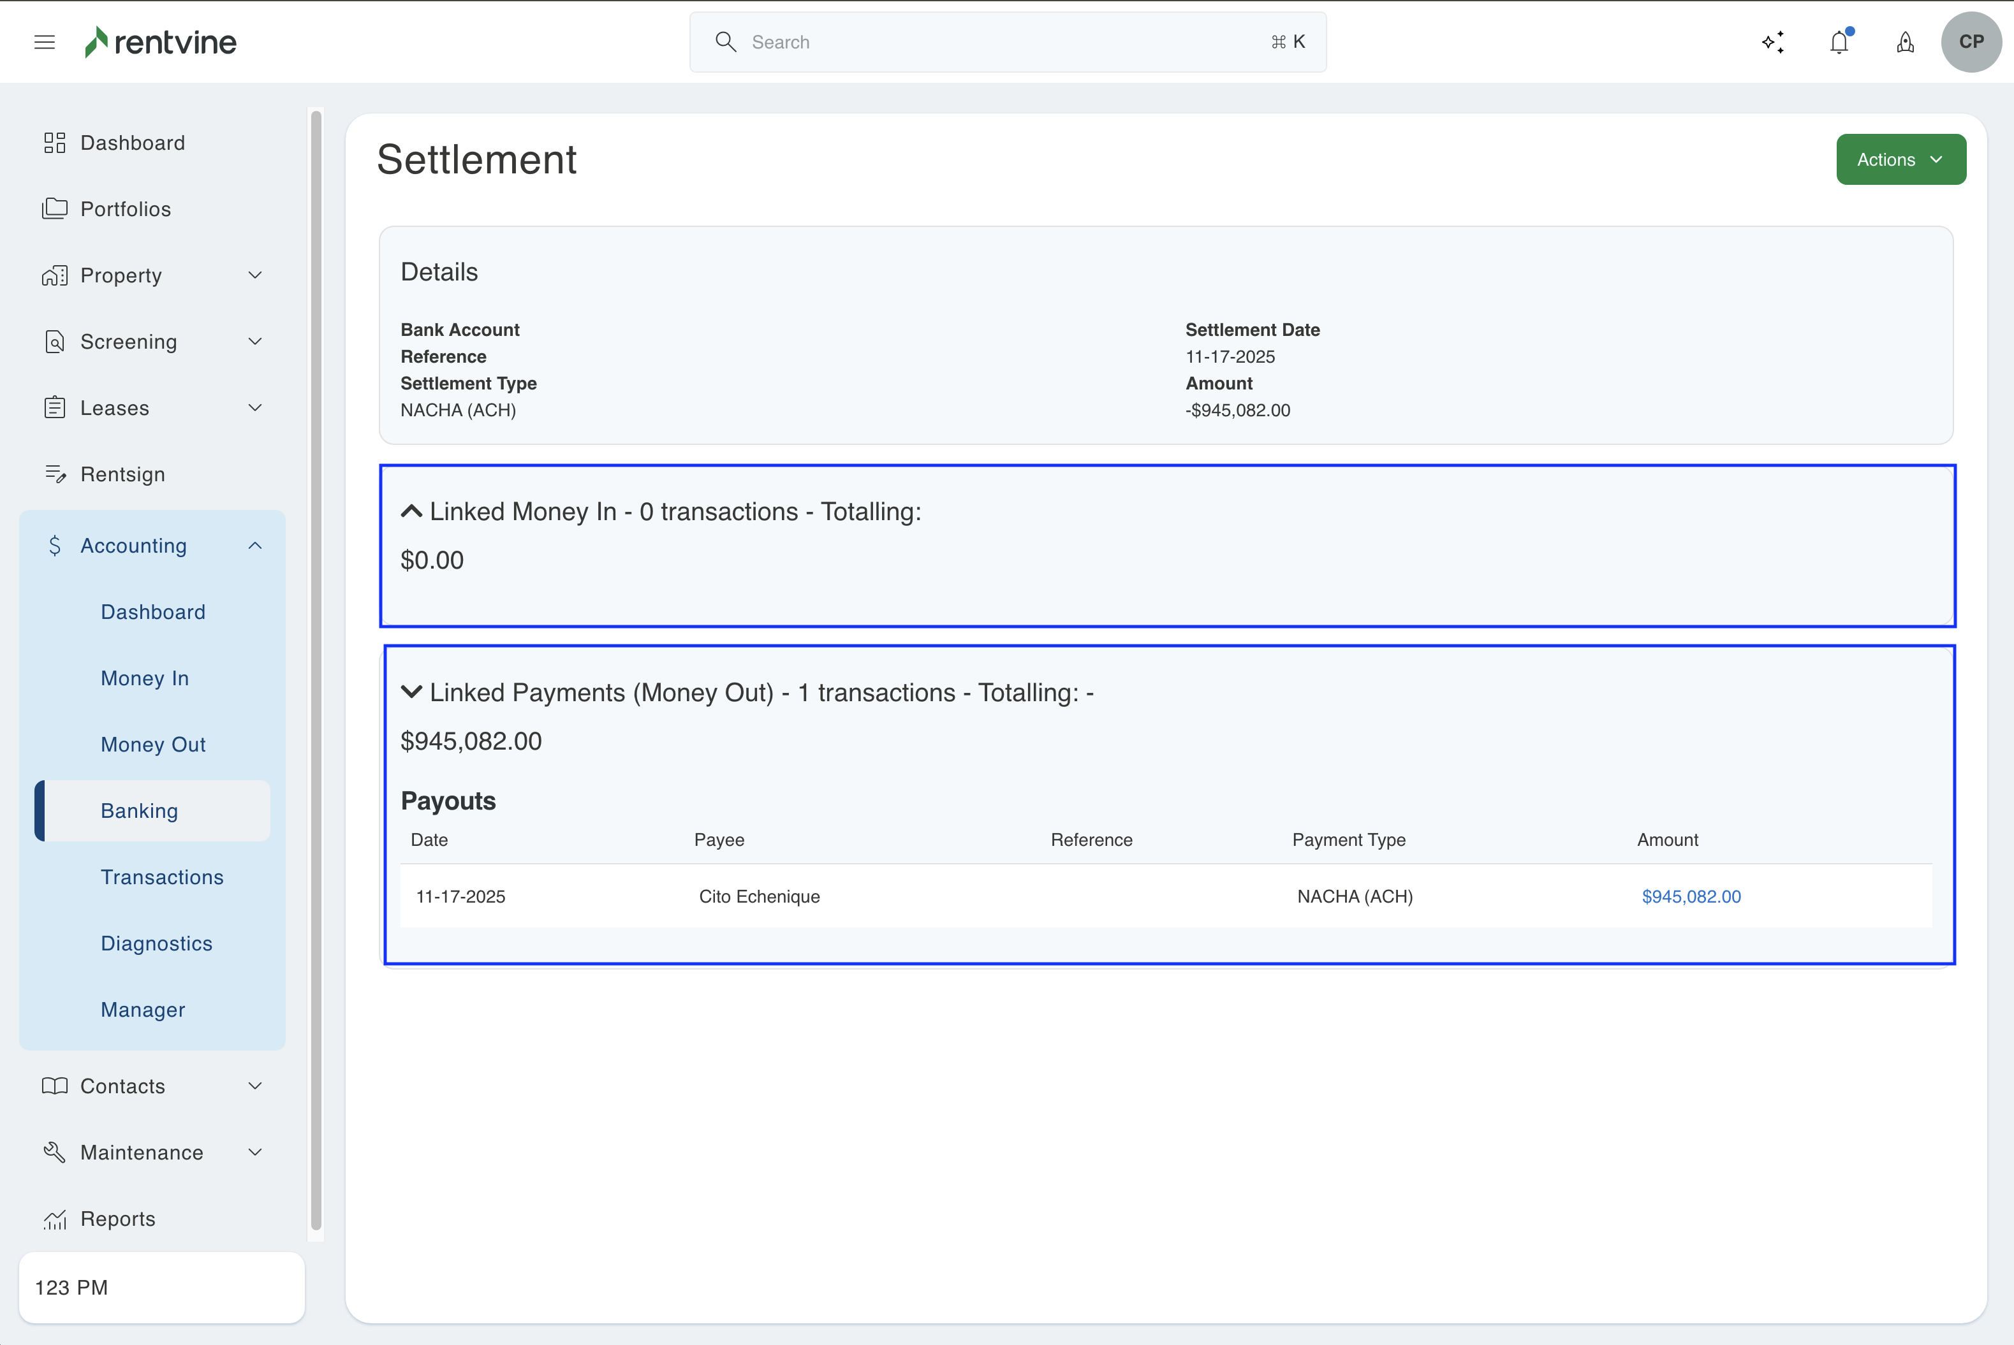Viewport: 2014px width, 1345px height.
Task: Open the notifications bell
Action: point(1839,42)
